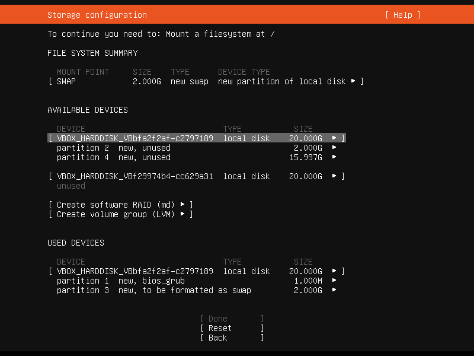Open arrow menu for partition 1 1.000M
This screenshot has width=474, height=356.
[334, 280]
